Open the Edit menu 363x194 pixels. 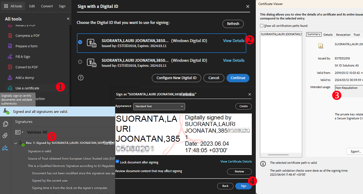click(x=32, y=6)
